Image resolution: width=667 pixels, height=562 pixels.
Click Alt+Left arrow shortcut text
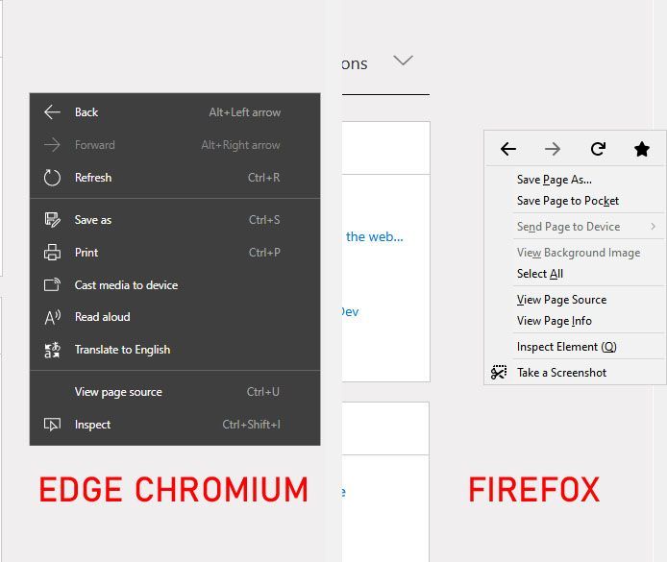tap(244, 112)
